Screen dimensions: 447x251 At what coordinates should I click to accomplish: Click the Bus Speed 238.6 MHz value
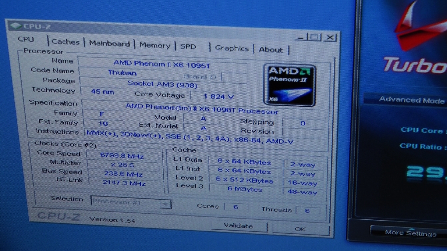123,174
